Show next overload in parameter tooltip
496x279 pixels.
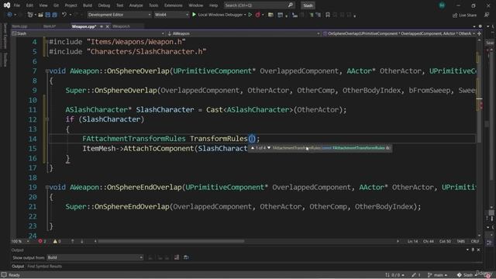pyautogui.click(x=269, y=148)
